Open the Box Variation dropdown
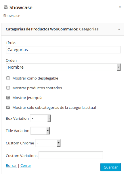Viewport: 124px width, 174px height. point(41,118)
